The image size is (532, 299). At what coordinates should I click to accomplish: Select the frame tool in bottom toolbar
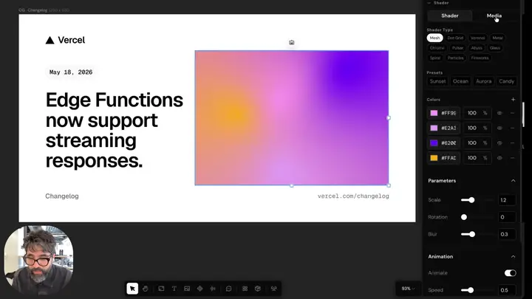coord(161,289)
